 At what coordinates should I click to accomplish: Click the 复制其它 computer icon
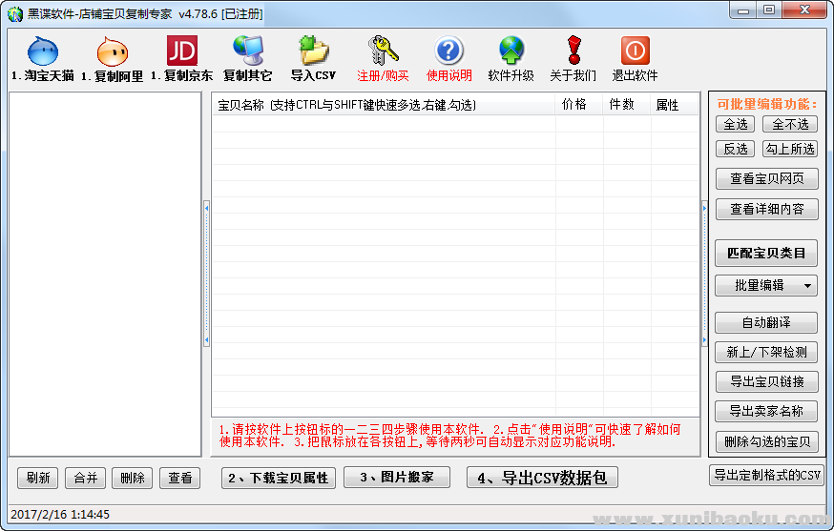pos(248,51)
